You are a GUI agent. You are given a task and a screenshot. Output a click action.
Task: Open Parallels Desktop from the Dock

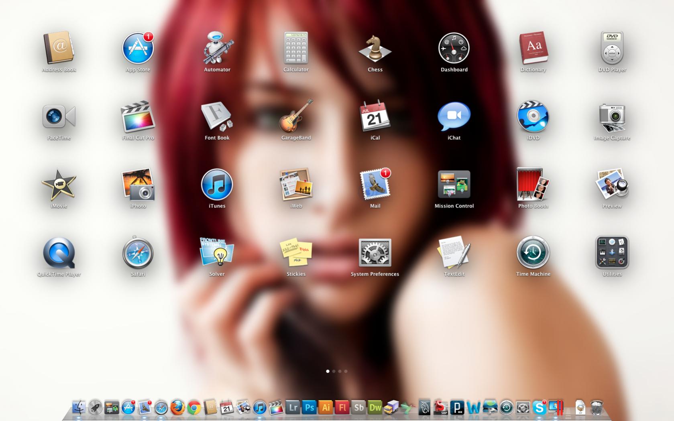(556, 407)
